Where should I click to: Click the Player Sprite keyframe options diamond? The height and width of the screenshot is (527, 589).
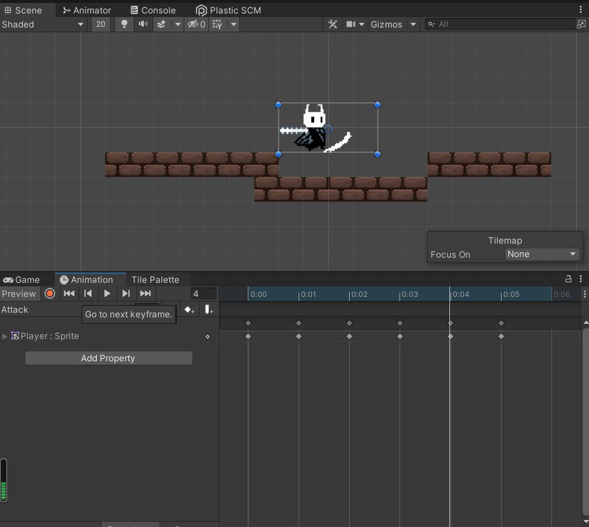tap(207, 337)
